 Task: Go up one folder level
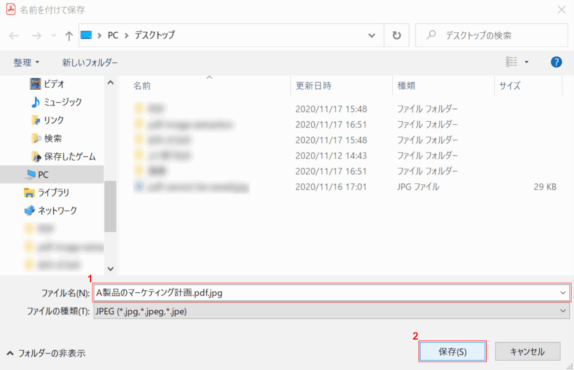[68, 36]
